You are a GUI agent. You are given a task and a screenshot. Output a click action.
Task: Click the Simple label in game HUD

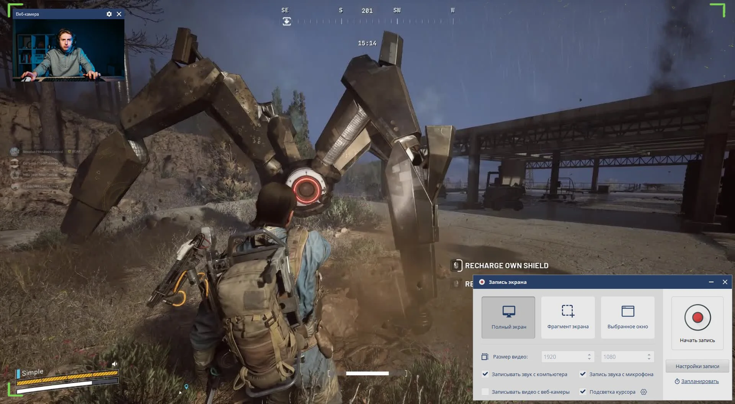tap(33, 372)
